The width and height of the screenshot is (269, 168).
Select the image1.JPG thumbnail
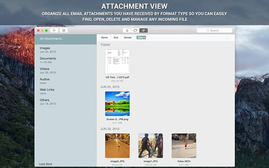click(151, 146)
